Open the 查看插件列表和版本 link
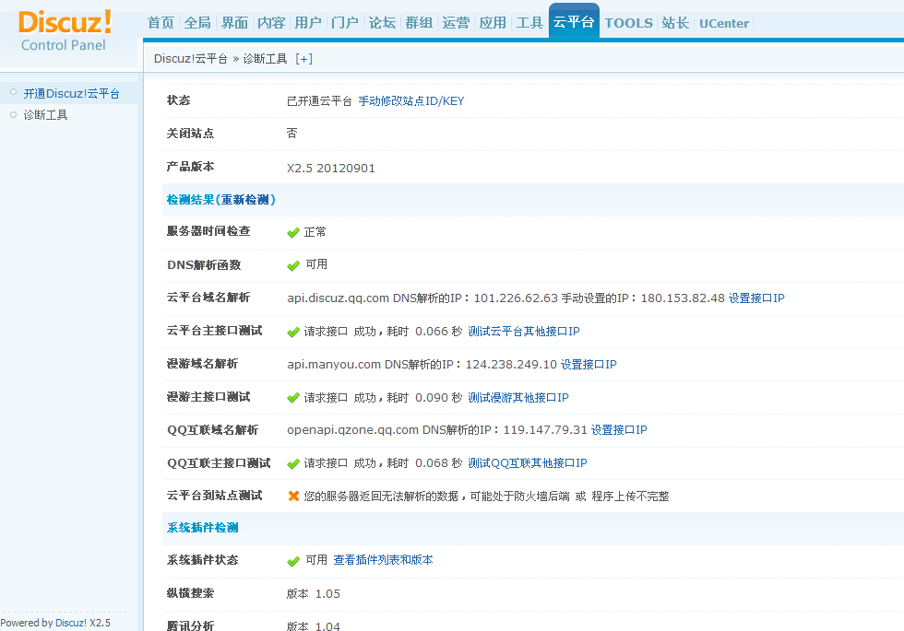The width and height of the screenshot is (904, 631). coord(384,560)
